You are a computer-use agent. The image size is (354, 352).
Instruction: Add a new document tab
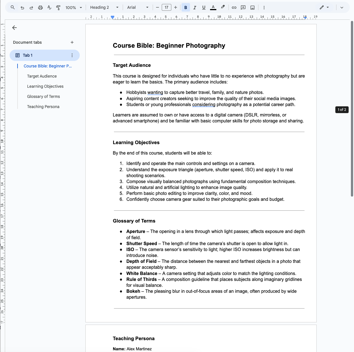[x=72, y=42]
